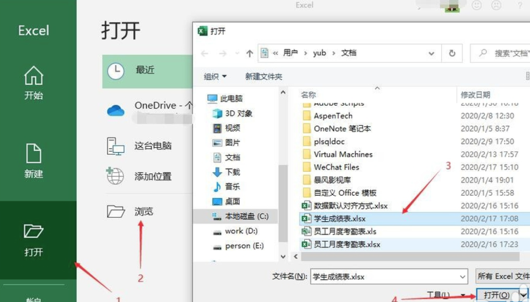
Task: Click the file list horizontal scrollbar
Action: coord(410,256)
